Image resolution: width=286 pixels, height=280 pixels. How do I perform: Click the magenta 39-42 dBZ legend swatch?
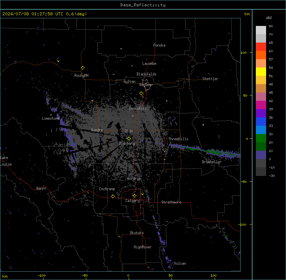(x=261, y=105)
